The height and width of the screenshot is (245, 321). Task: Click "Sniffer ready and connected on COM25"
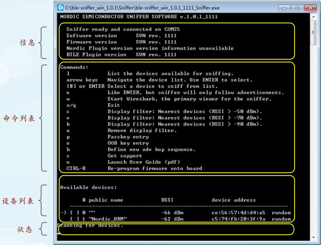123,29
